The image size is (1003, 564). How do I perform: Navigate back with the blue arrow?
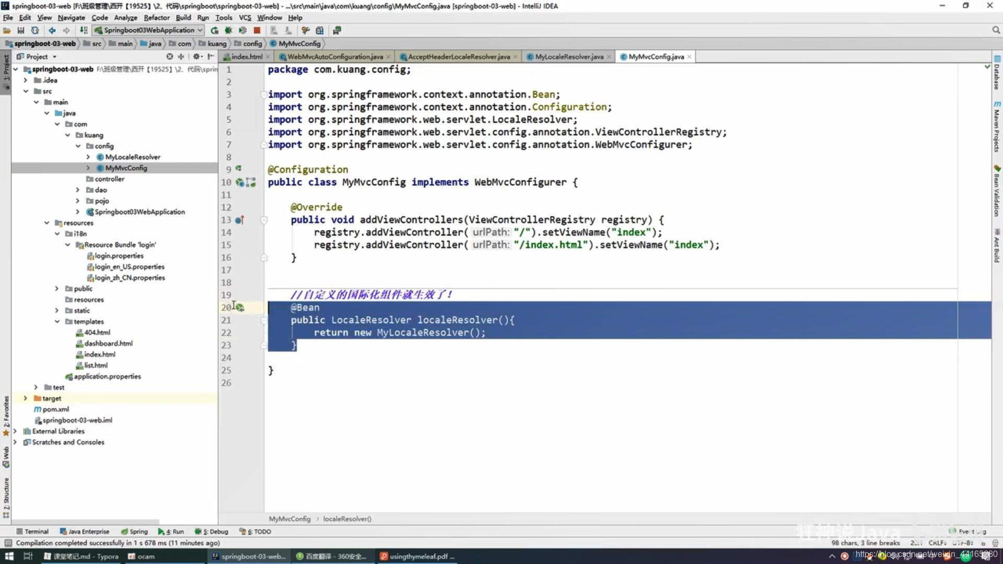52,30
